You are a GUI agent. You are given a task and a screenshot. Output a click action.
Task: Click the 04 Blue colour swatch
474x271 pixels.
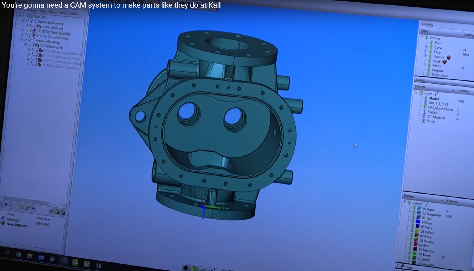[x=418, y=222]
